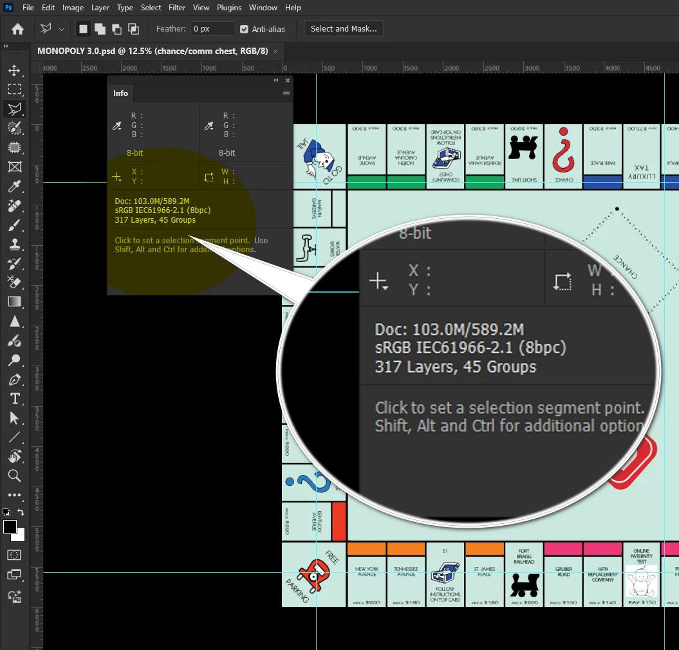This screenshot has width=679, height=650.
Task: Open first eyedropper readout options in Info panel
Action: click(117, 125)
